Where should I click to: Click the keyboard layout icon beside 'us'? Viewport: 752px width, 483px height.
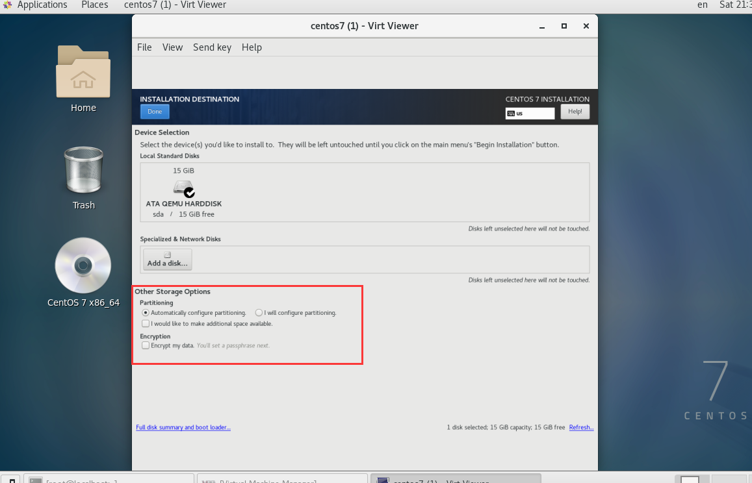point(511,114)
